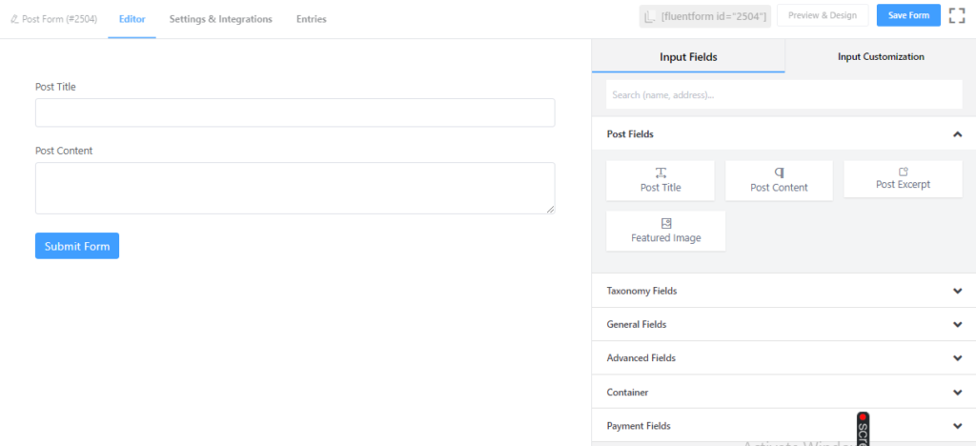Click the Post Content label in form
The width and height of the screenshot is (976, 446).
pos(64,151)
